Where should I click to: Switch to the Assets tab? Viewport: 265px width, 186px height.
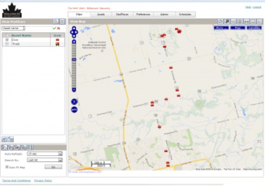coord(101,15)
